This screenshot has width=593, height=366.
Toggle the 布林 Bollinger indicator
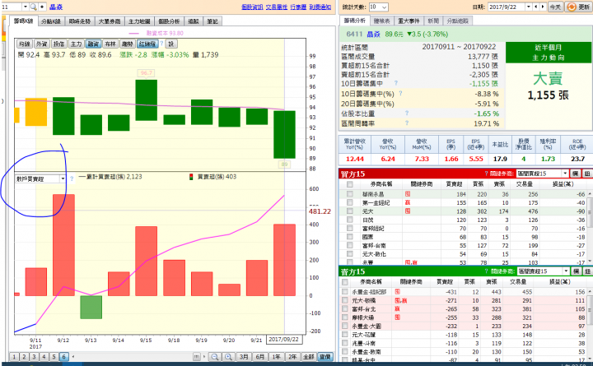pyautogui.click(x=110, y=44)
